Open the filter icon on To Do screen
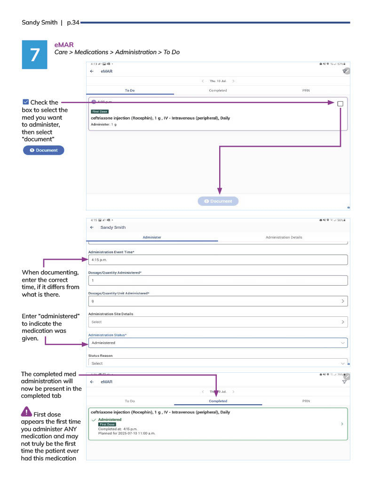The width and height of the screenshot is (372, 482). (346, 71)
